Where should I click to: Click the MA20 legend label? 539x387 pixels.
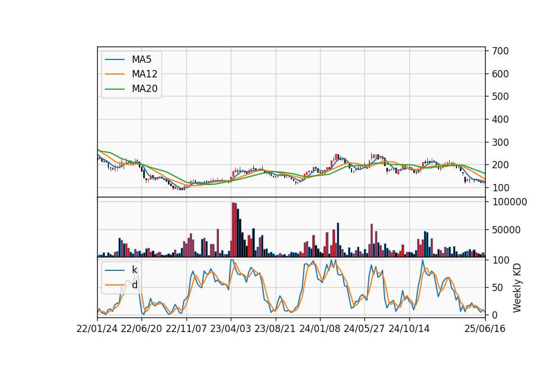[x=144, y=89]
